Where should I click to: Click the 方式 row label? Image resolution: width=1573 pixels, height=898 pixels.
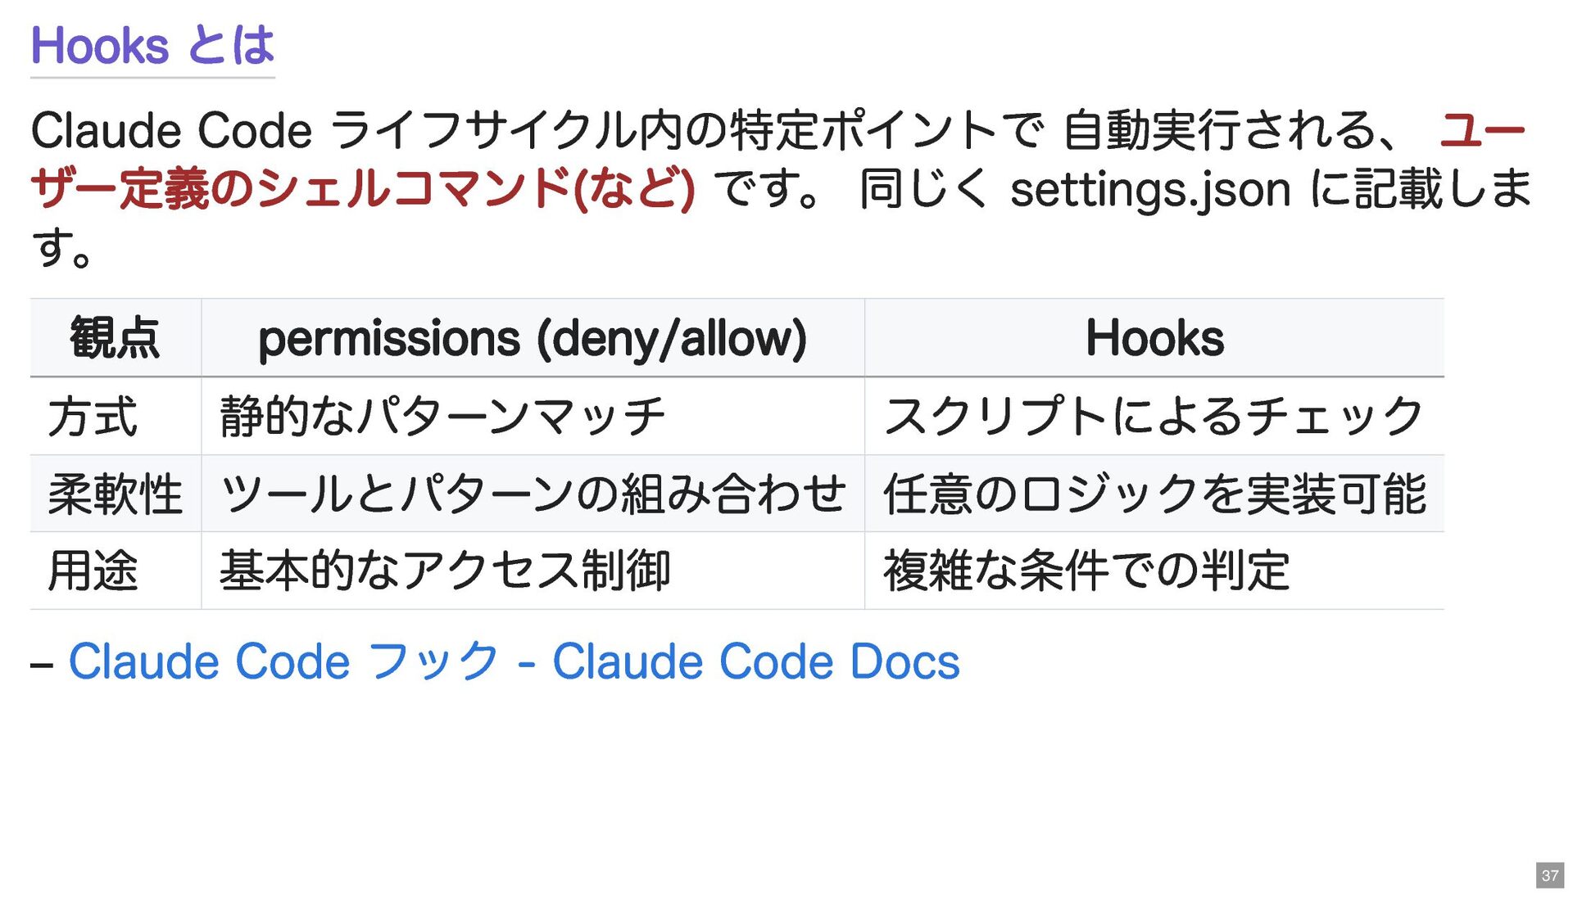tap(93, 416)
